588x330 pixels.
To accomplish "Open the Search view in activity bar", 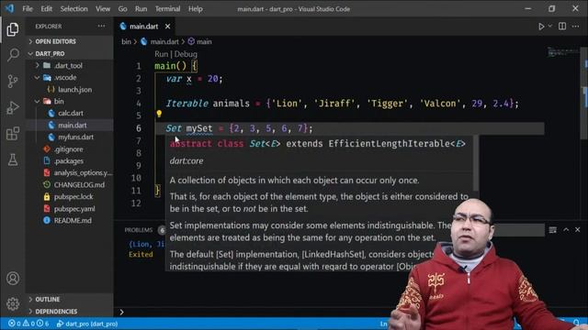I will [x=13, y=55].
